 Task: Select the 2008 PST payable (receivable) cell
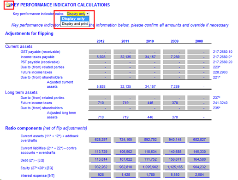click(198, 62)
